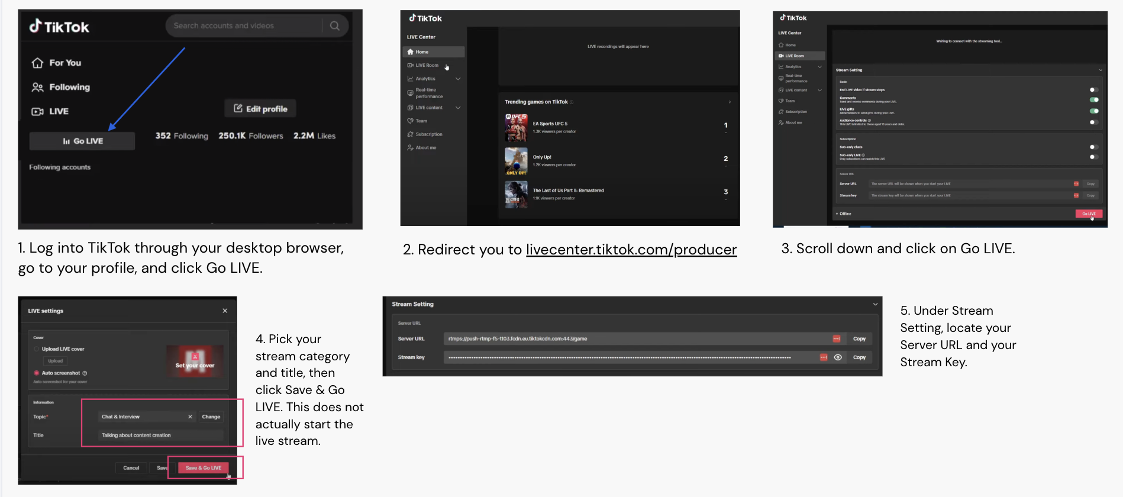The width and height of the screenshot is (1123, 497).
Task: Open the livecenter.tiktok.com/producer link
Action: 631,250
